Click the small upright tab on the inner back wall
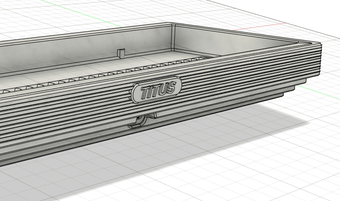The width and height of the screenshot is (340, 201). coord(120,53)
